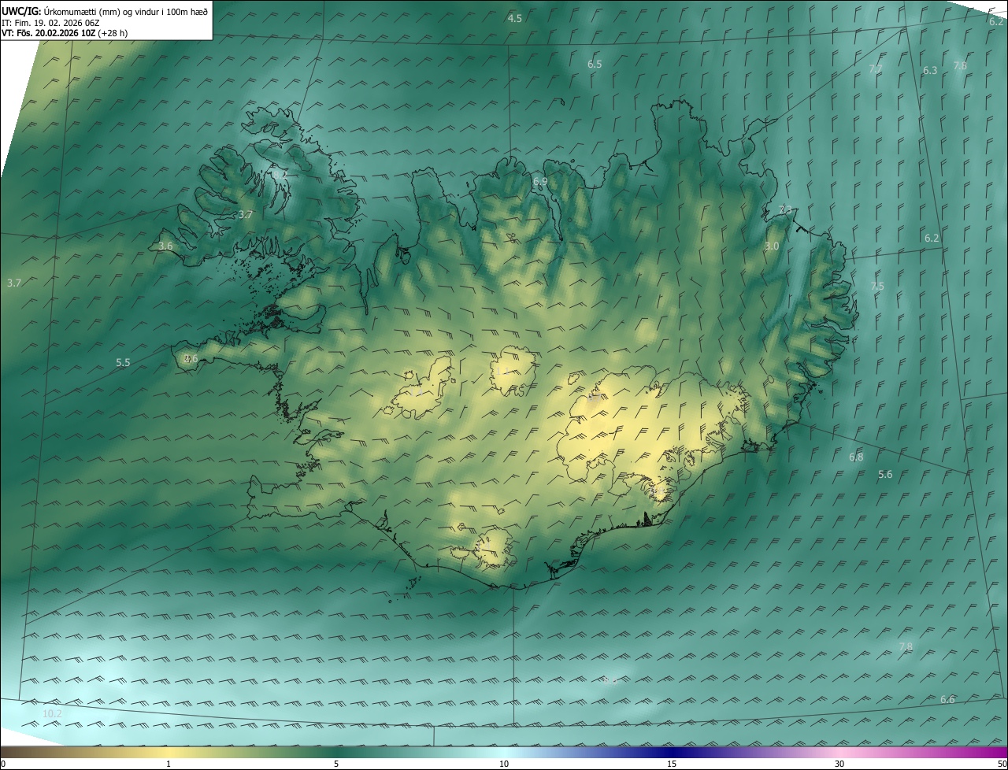1008x770 pixels.
Task: Click the title "Úrkomumætti (mm) og vindur í 100m hæð"
Action: point(126,11)
